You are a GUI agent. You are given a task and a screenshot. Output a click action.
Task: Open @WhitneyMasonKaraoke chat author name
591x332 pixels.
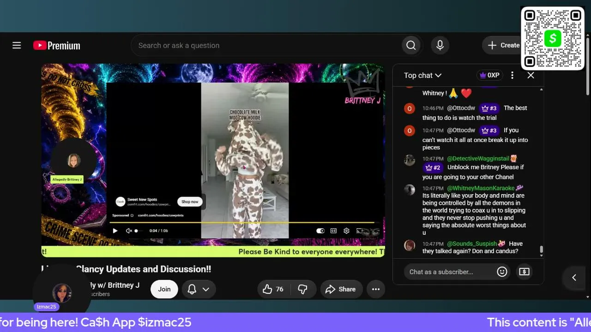pos(481,188)
